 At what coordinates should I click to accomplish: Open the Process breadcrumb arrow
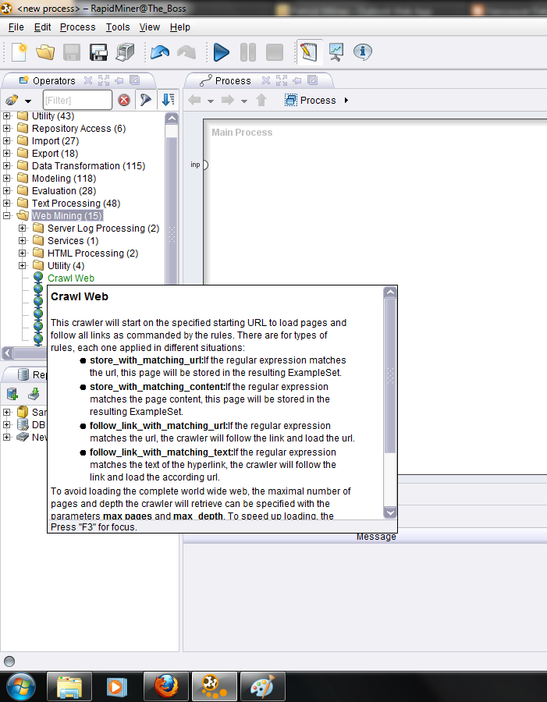tap(346, 101)
